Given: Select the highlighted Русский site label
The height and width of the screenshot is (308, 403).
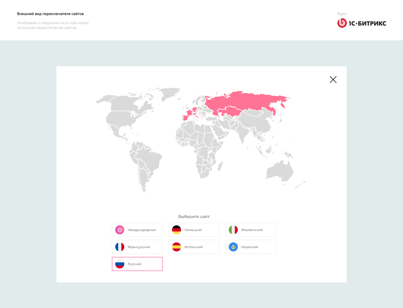Looking at the screenshot, I should [x=135, y=264].
